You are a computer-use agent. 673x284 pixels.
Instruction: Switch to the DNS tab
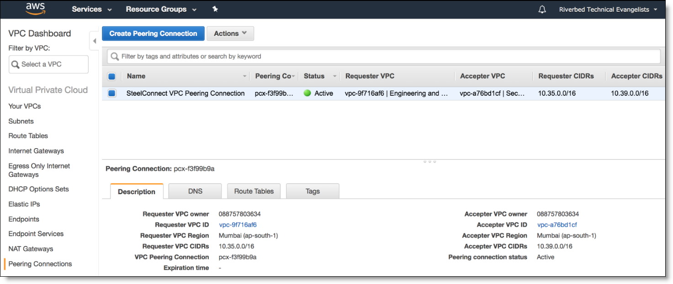click(195, 191)
